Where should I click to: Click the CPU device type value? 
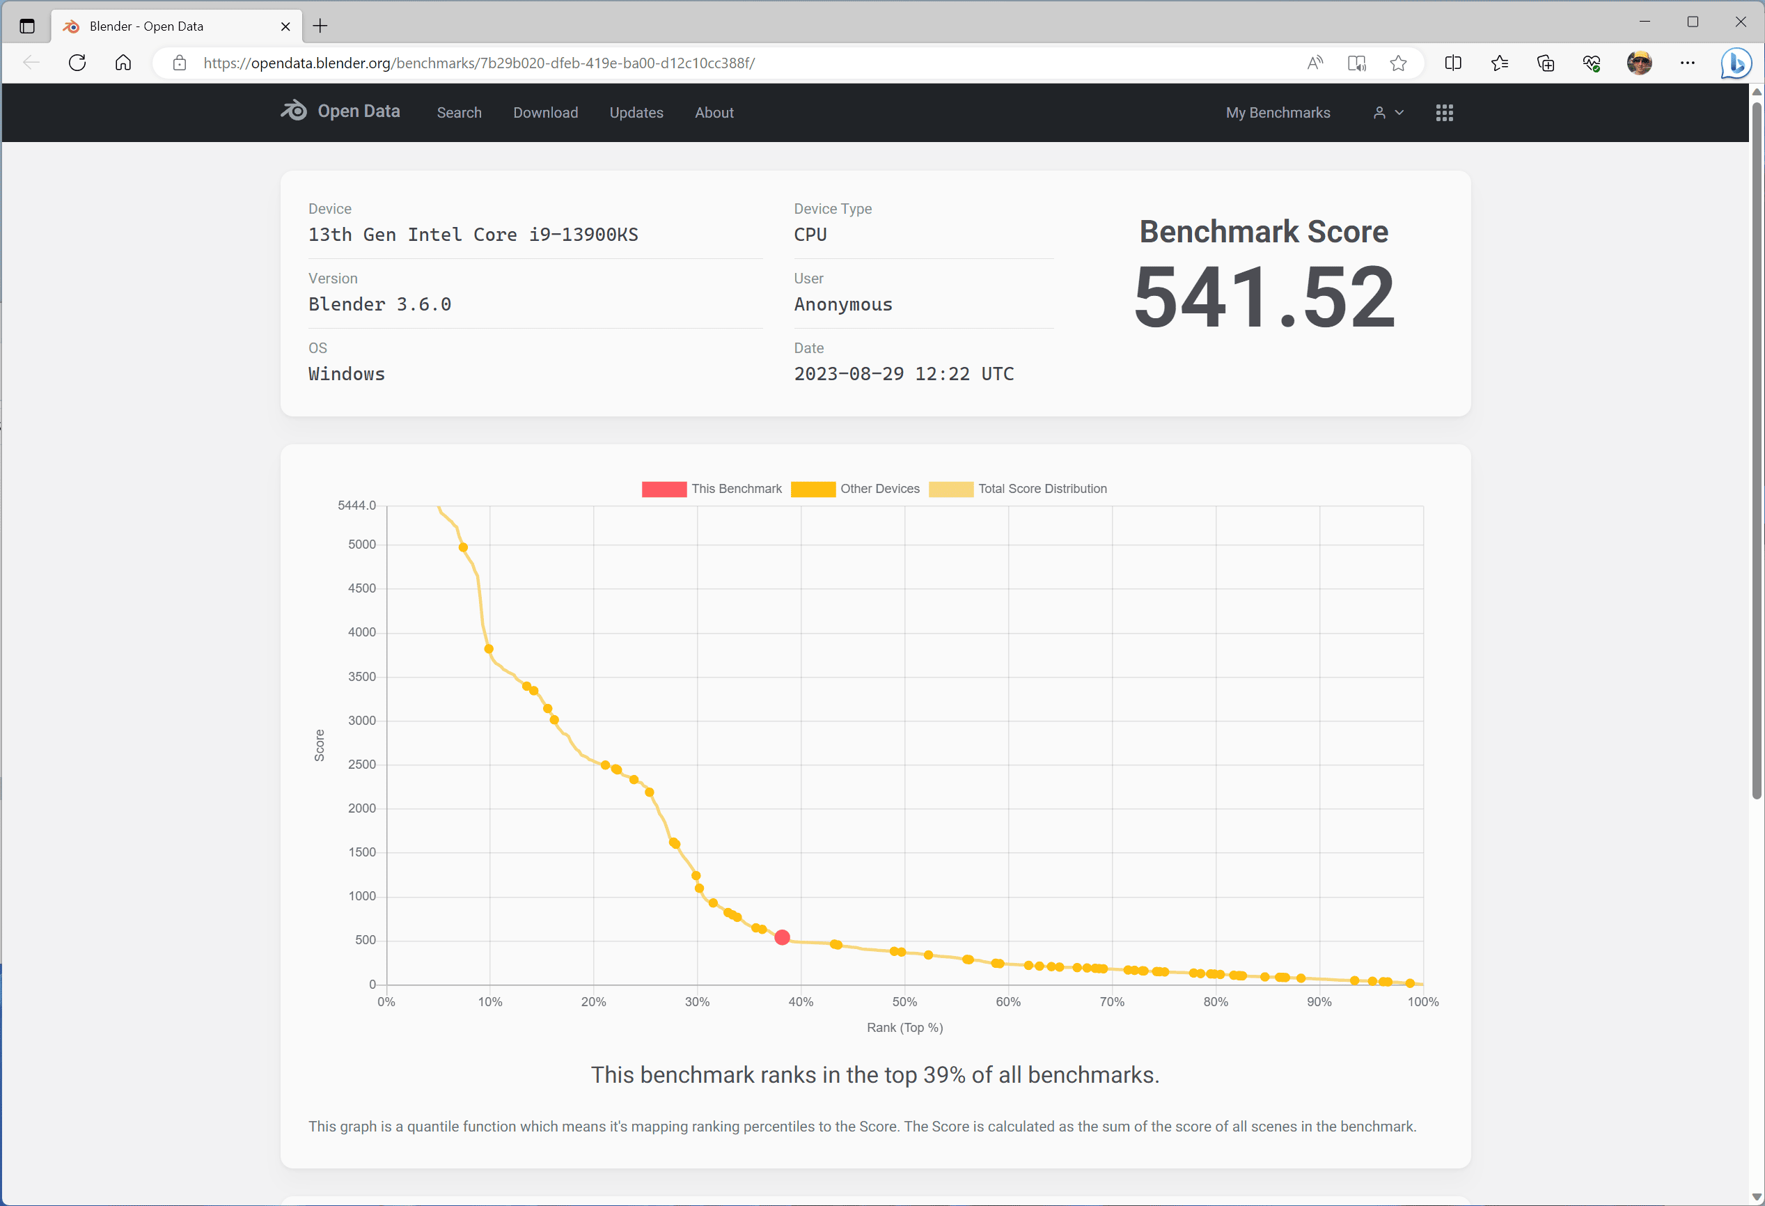pos(810,235)
